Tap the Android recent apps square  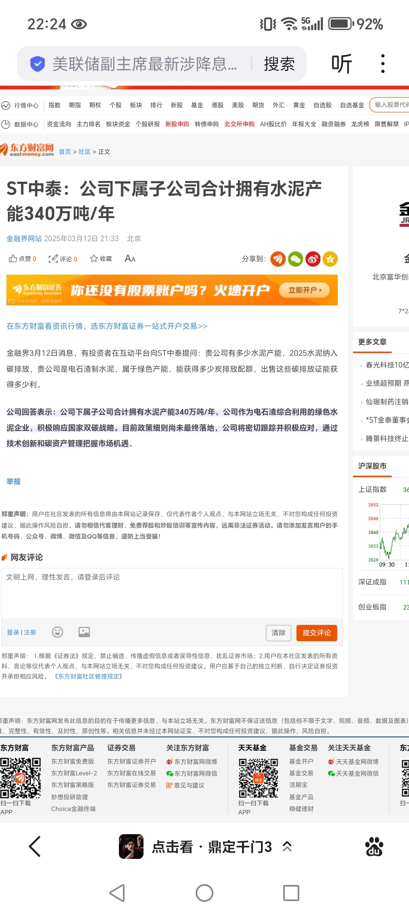291,893
